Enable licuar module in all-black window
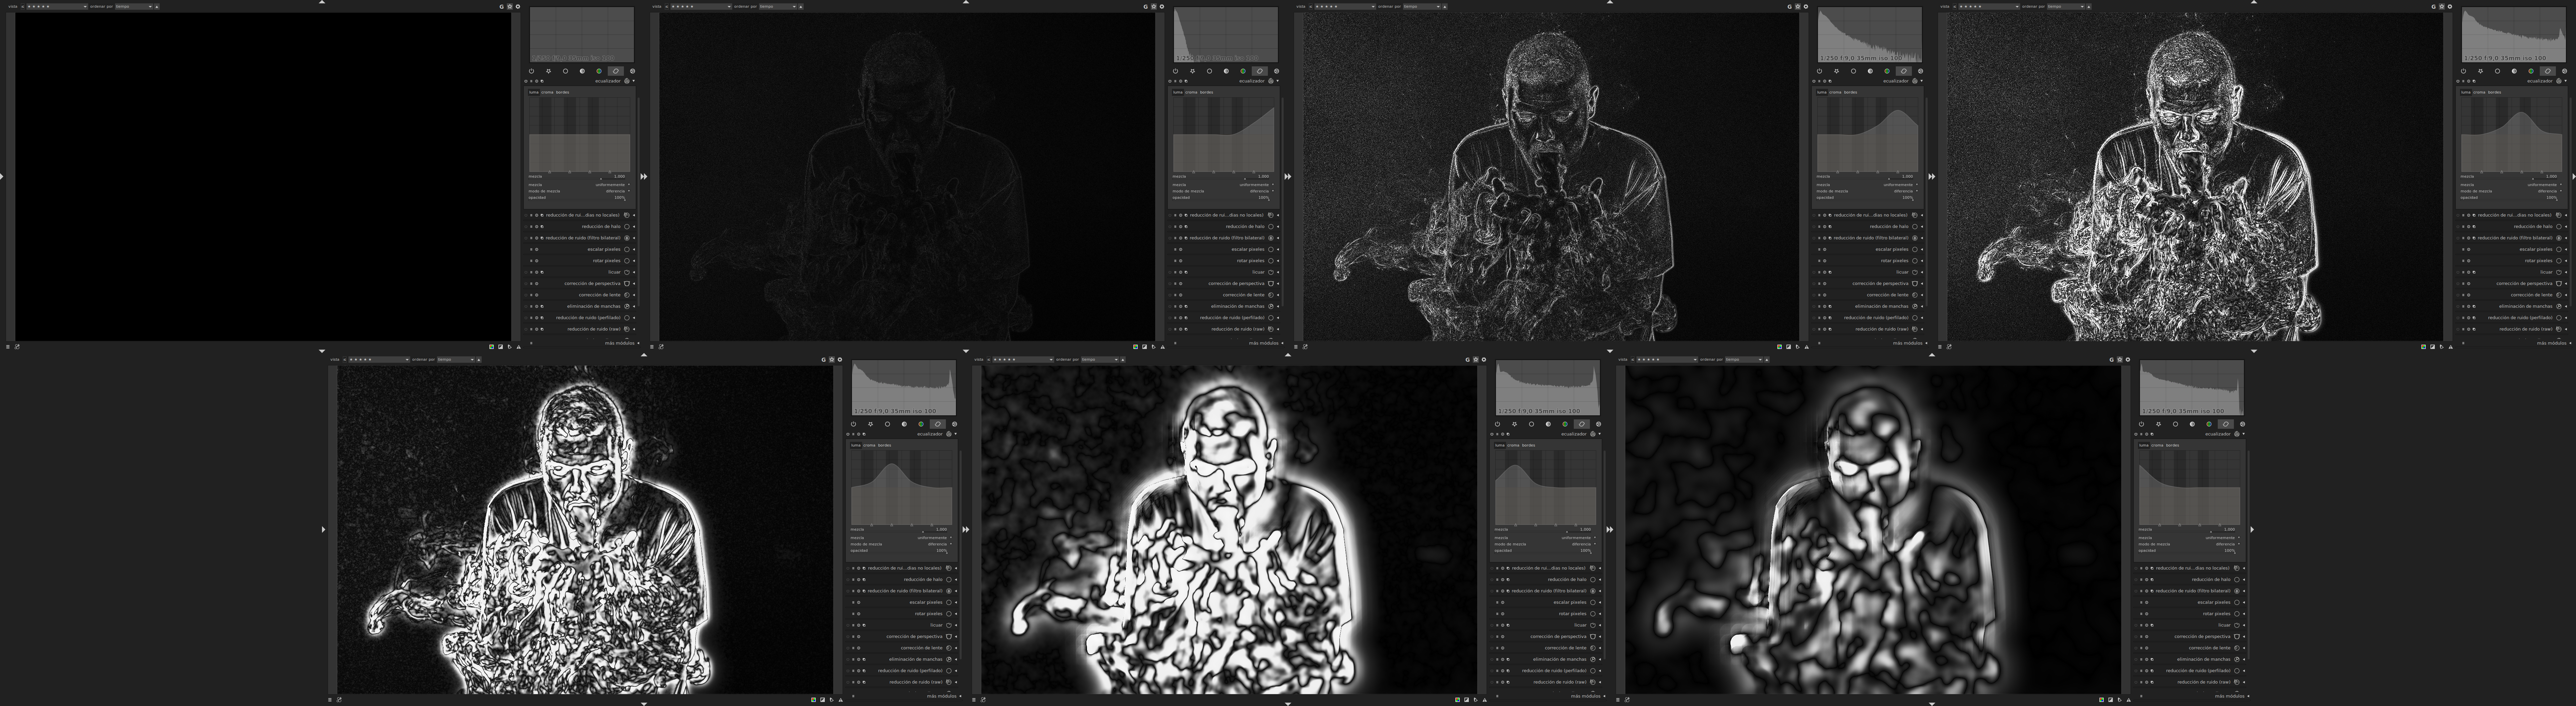 coord(526,272)
